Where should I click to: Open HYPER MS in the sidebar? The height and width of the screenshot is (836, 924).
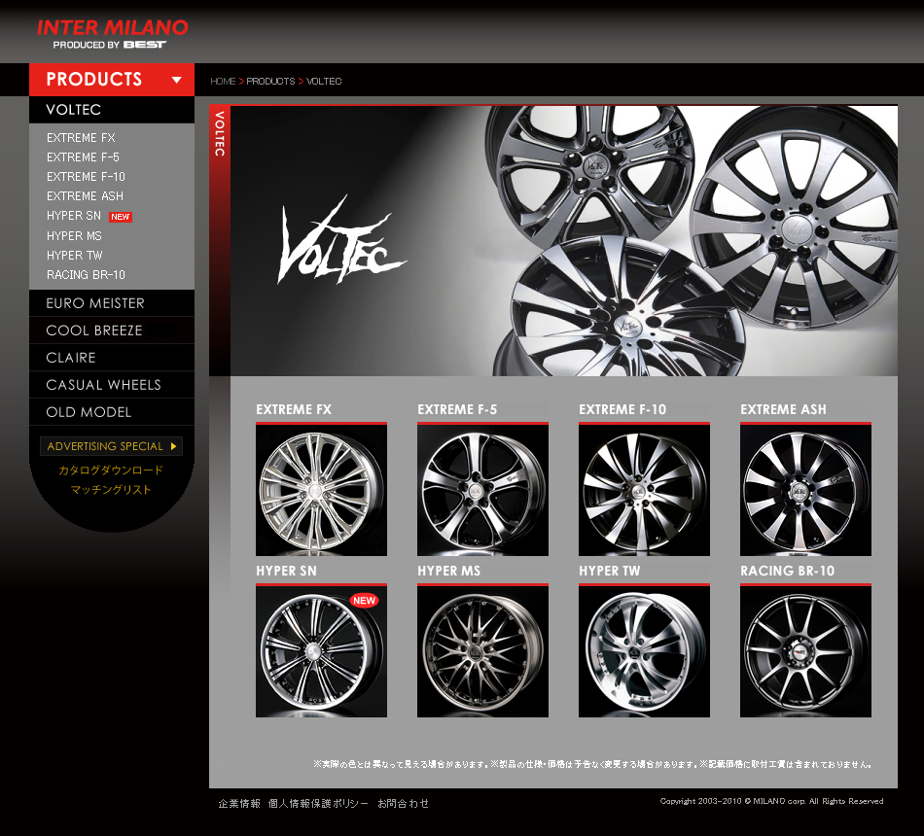tap(74, 235)
